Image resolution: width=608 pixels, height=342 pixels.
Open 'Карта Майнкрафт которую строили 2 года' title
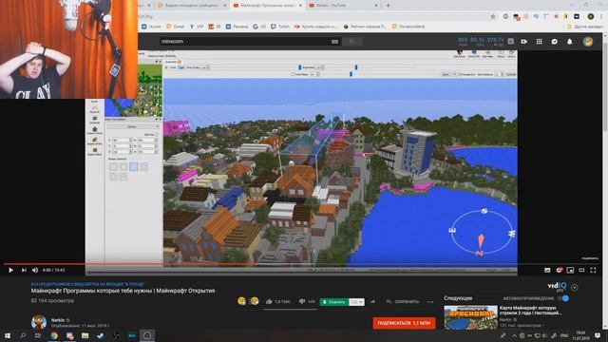(x=530, y=311)
